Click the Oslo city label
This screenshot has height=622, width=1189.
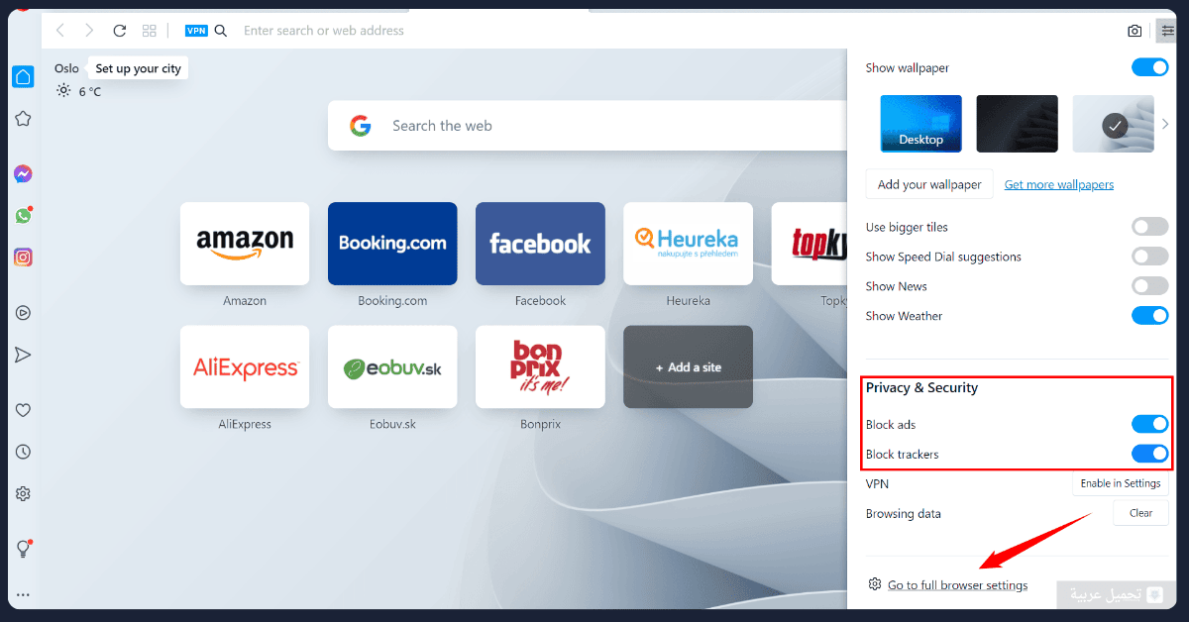tap(66, 69)
